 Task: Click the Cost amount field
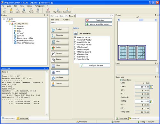[142, 87]
